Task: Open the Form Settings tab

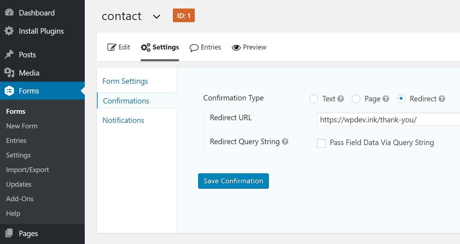Action: 125,81
